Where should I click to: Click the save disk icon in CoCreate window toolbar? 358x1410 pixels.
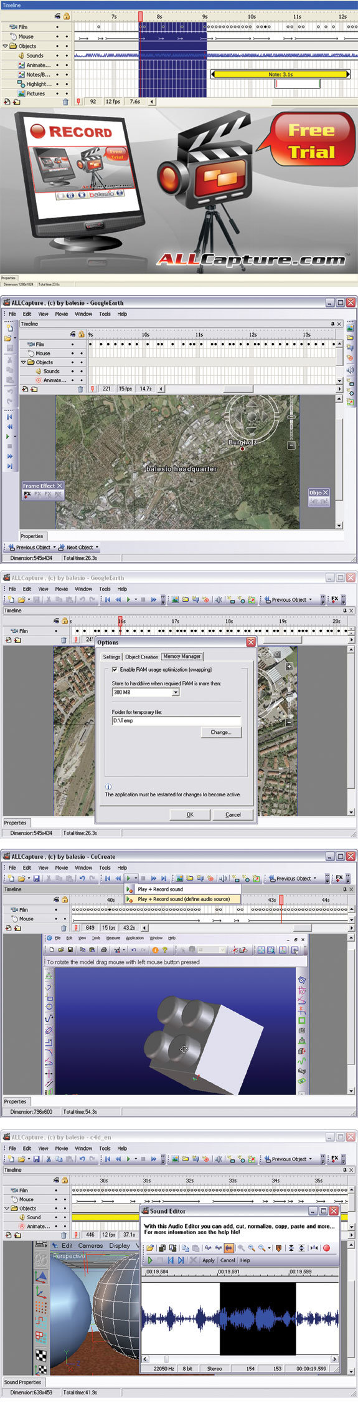tap(37, 879)
